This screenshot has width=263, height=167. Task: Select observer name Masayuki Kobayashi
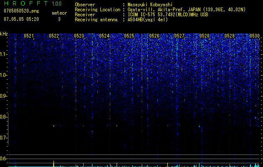coord(150,5)
